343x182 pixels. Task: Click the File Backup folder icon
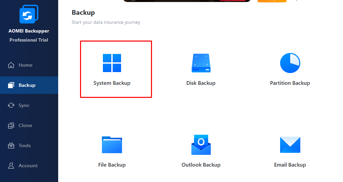click(x=112, y=145)
